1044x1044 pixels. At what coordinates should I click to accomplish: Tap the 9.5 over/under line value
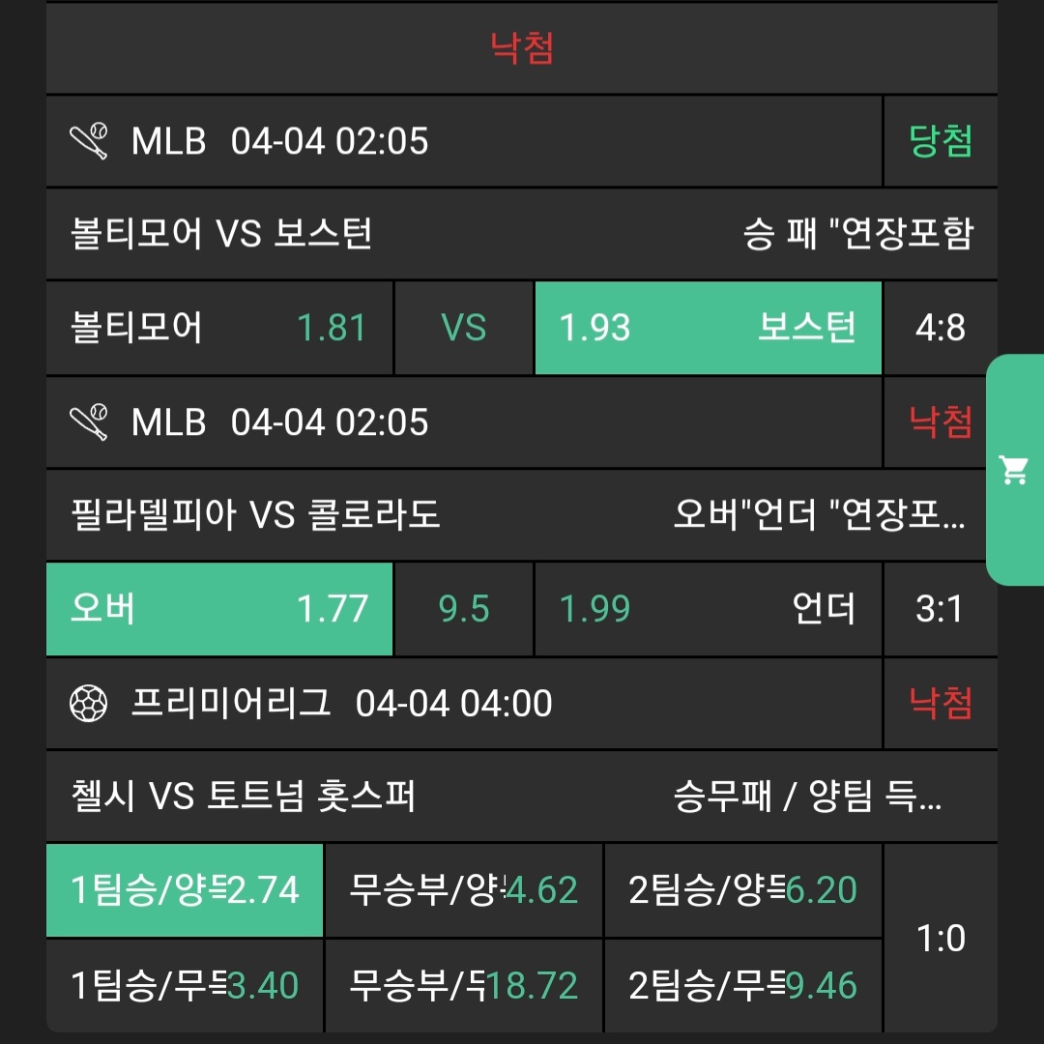click(x=464, y=609)
